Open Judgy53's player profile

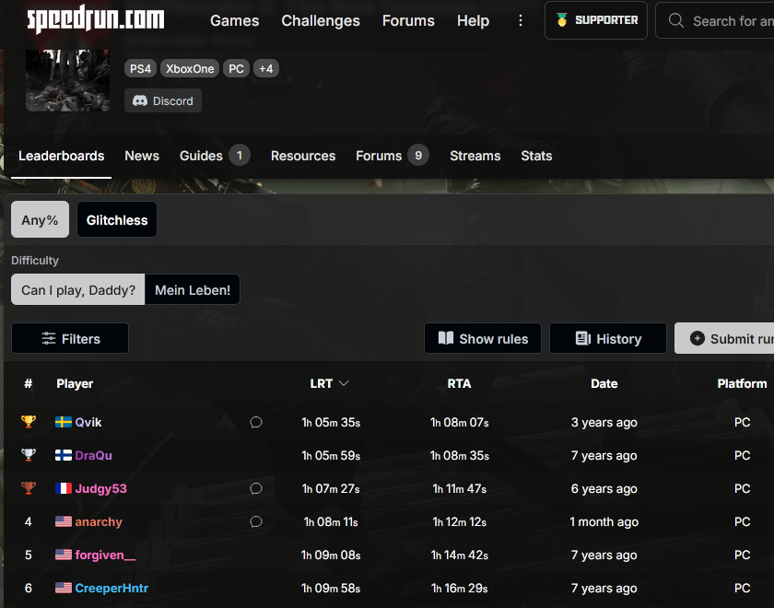100,488
